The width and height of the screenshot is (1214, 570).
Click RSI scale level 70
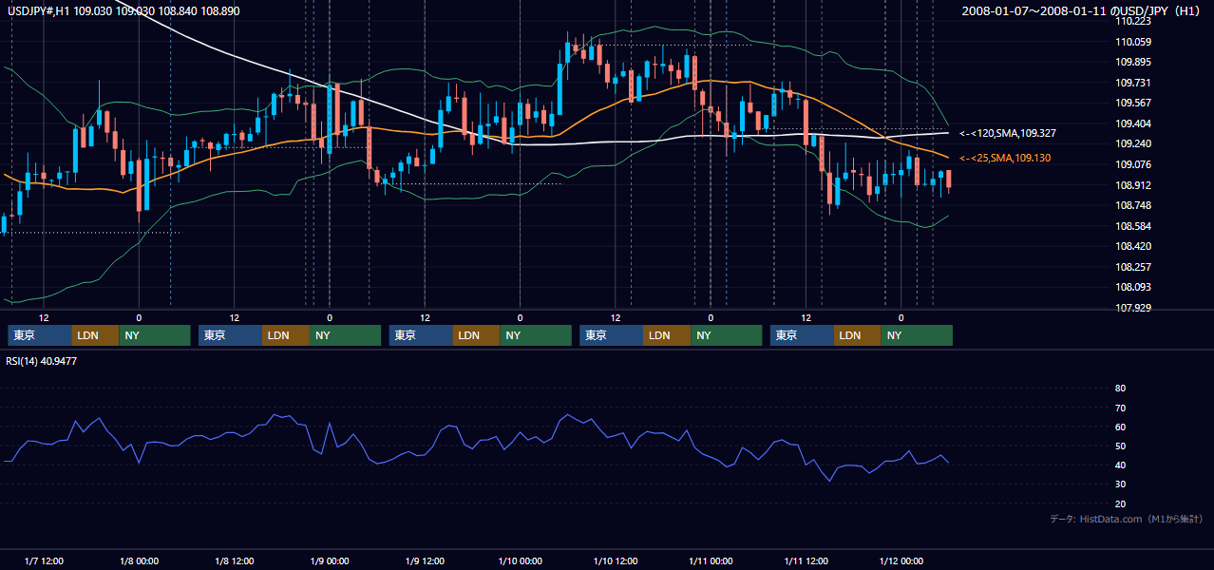(x=1120, y=408)
